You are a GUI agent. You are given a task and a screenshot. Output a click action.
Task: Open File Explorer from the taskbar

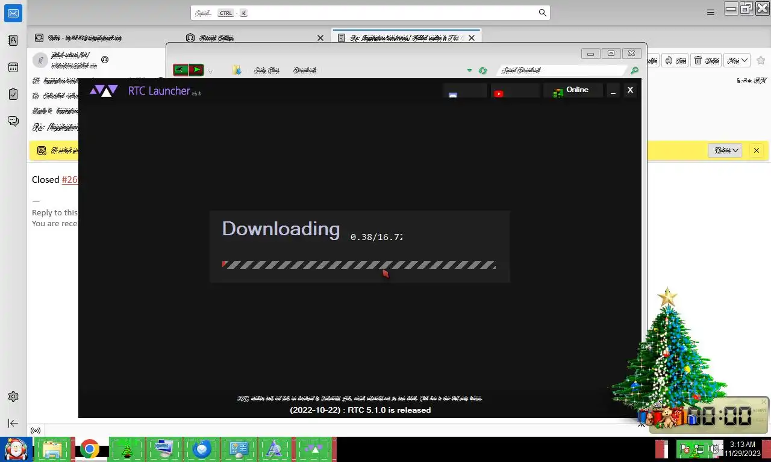(53, 449)
